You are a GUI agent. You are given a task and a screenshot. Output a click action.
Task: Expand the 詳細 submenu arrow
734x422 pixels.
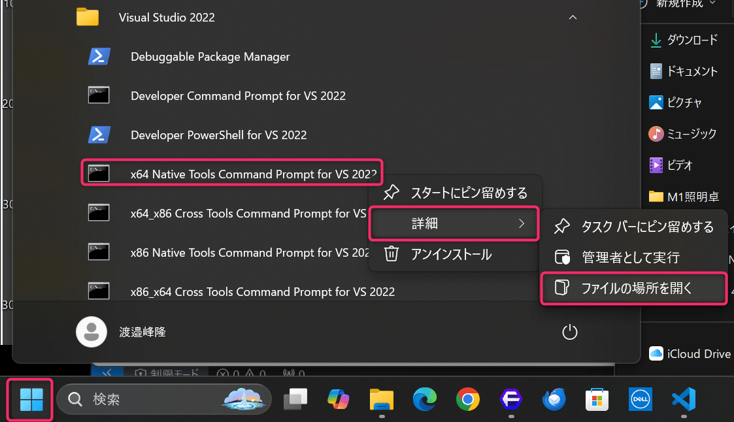[522, 223]
